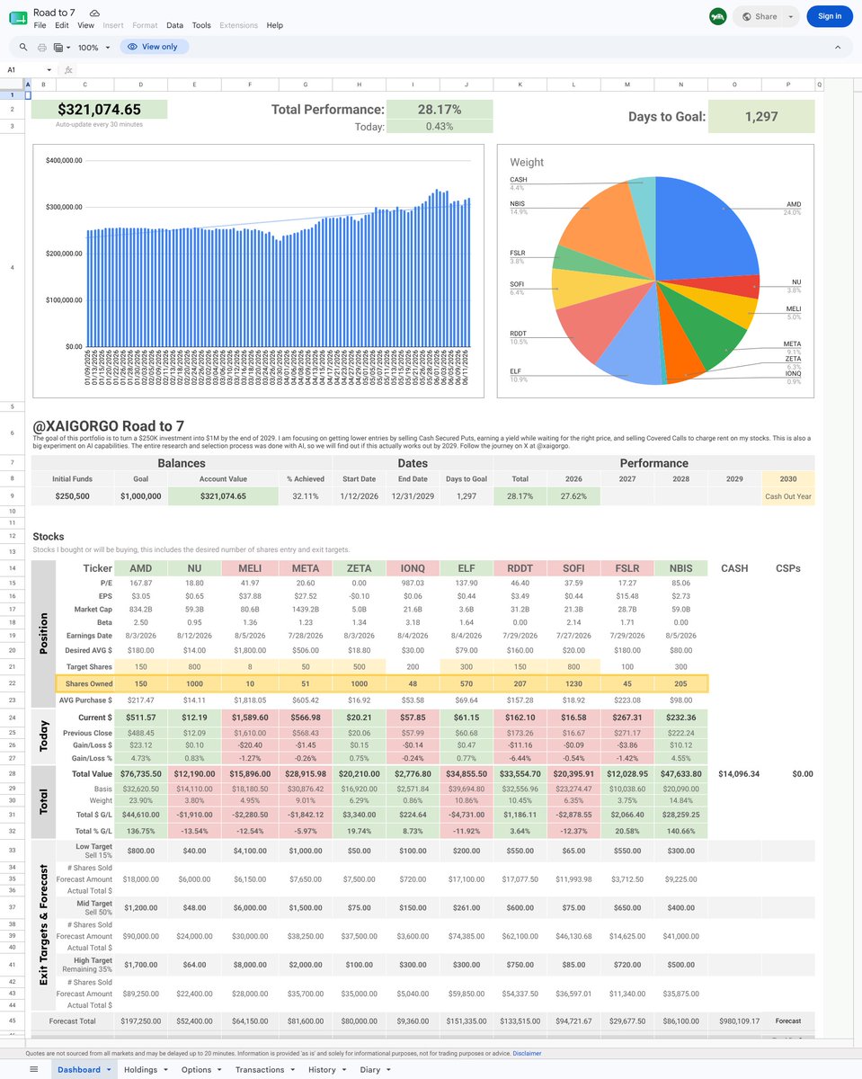Viewport: 862px width, 1079px height.
Task: Open the Data menu
Action: tap(174, 26)
